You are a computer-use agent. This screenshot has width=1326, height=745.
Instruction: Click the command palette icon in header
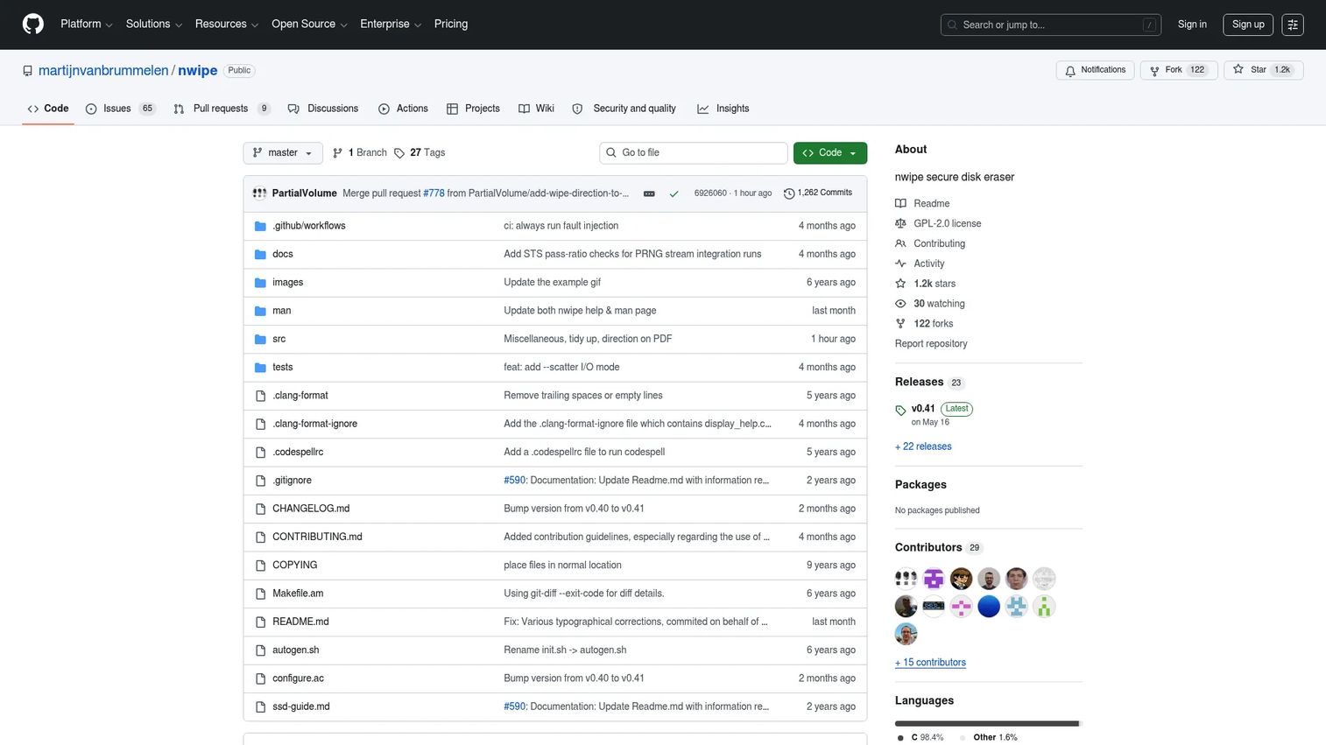[x=1293, y=25]
